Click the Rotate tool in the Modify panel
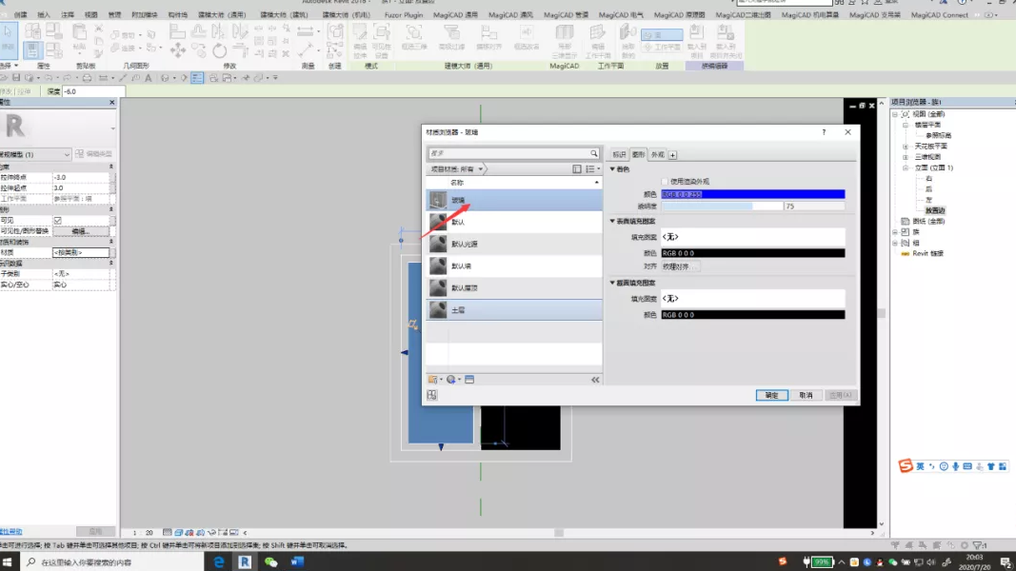Image resolution: width=1016 pixels, height=571 pixels. 220,49
